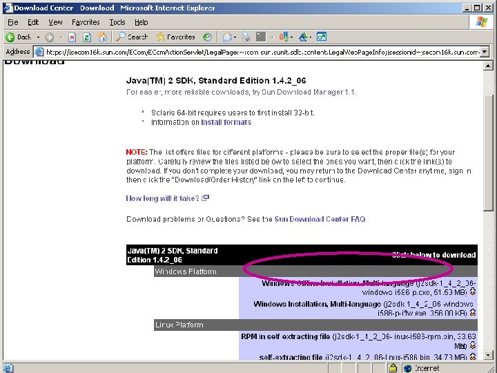Click the Windows Platform section header
The height and width of the screenshot is (373, 497).
coord(315,271)
